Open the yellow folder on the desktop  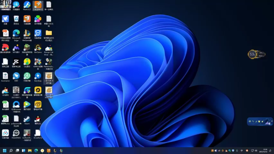click(49, 36)
